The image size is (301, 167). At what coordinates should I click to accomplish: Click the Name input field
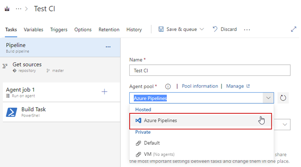(210, 70)
